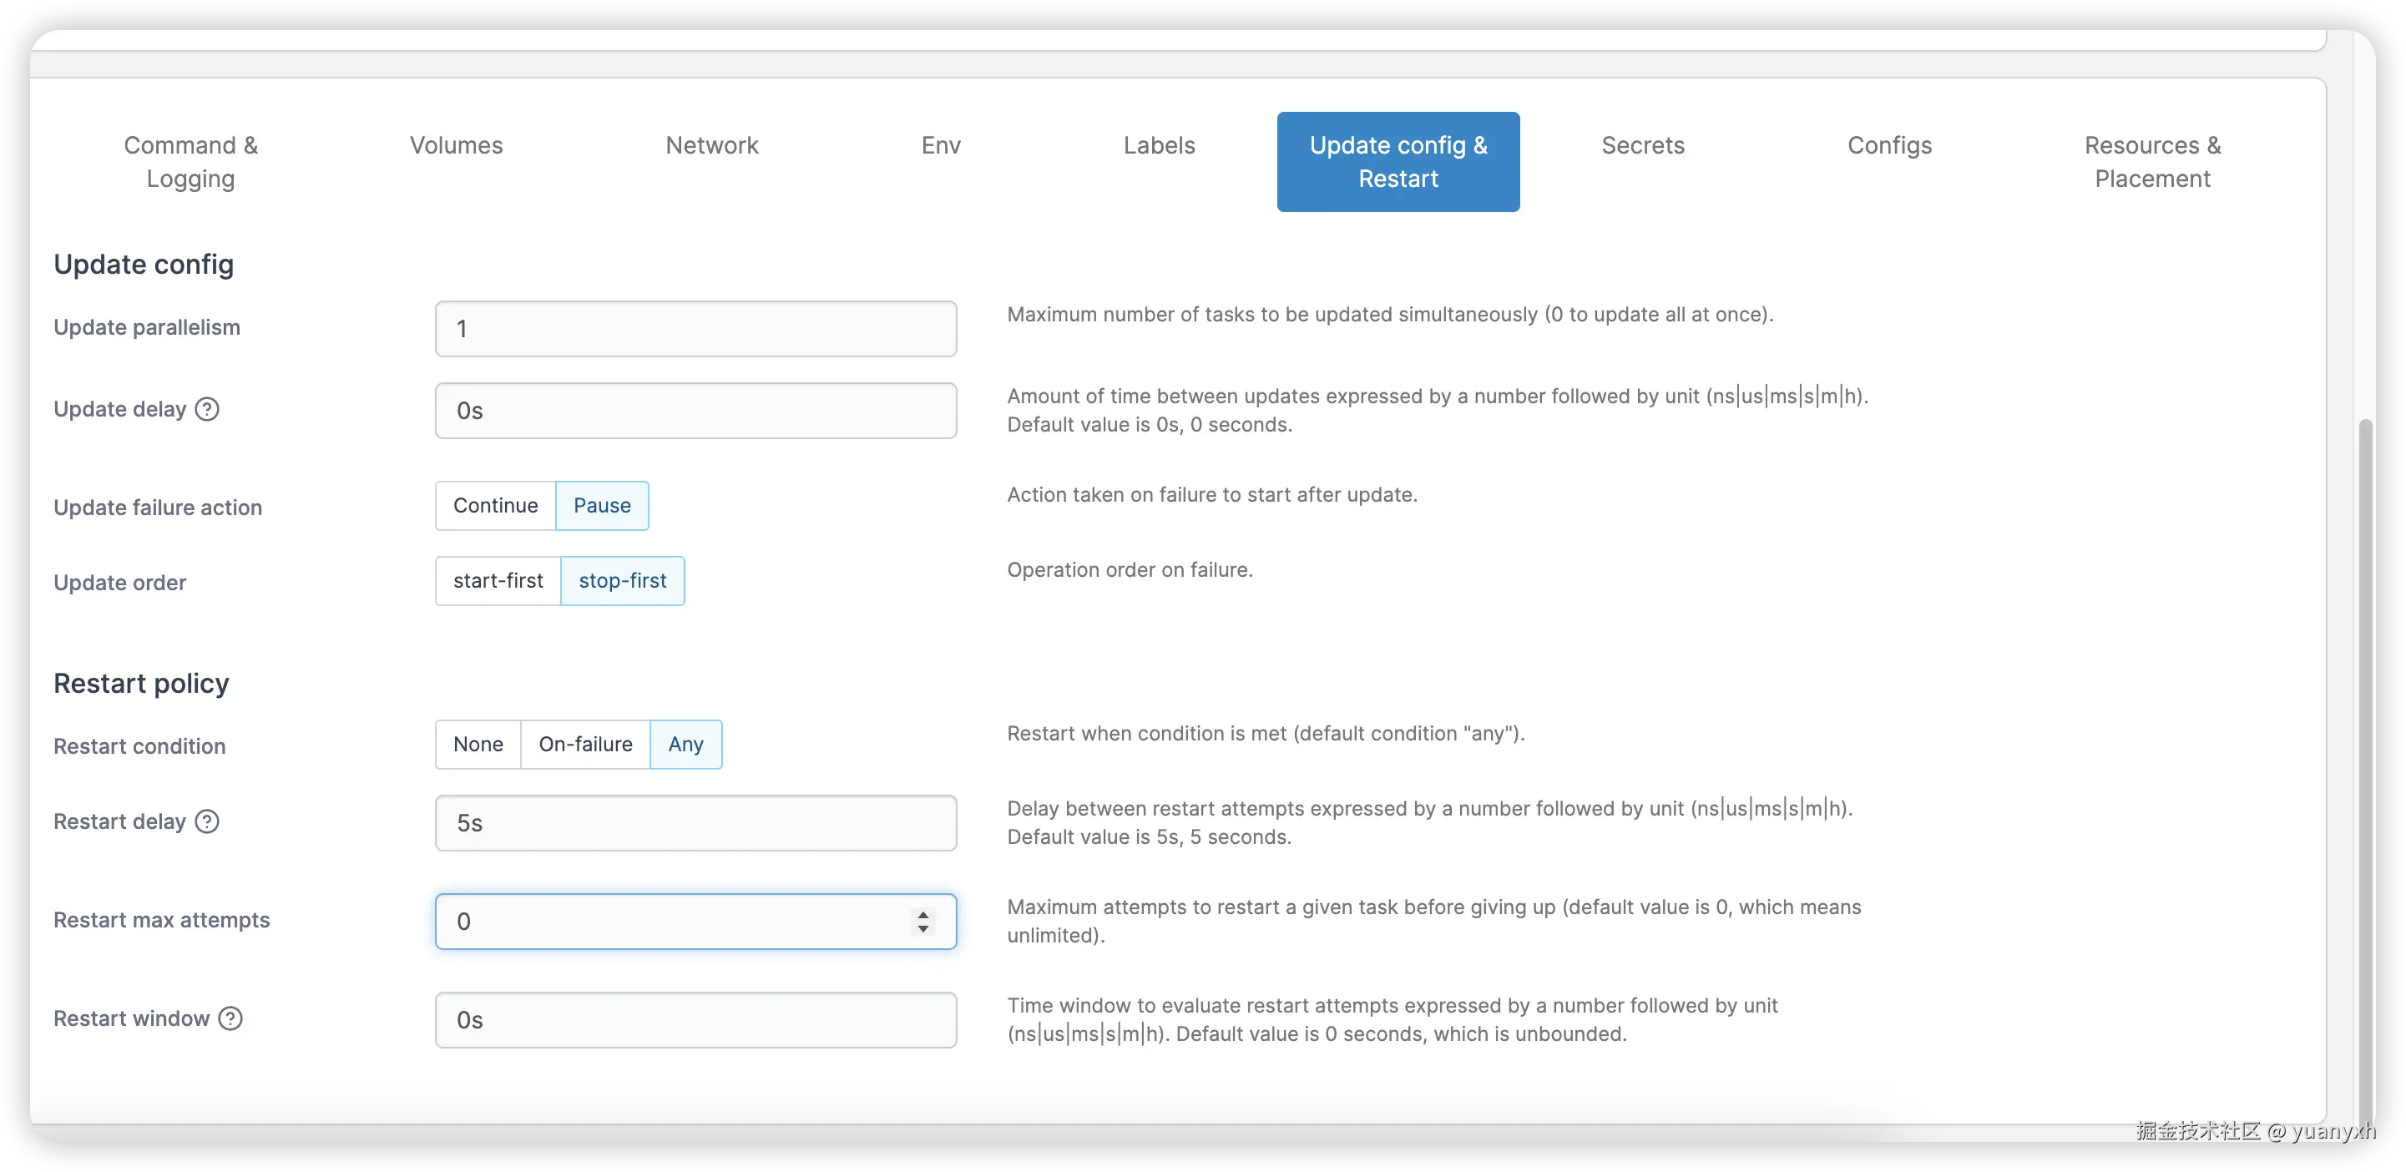Switch to the Configs tab
This screenshot has height=1172, width=2406.
point(1889,146)
